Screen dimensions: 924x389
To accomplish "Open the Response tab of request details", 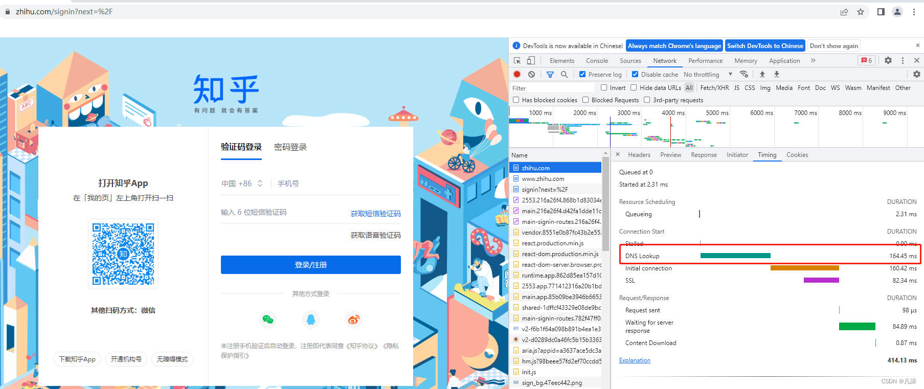I will click(x=704, y=154).
